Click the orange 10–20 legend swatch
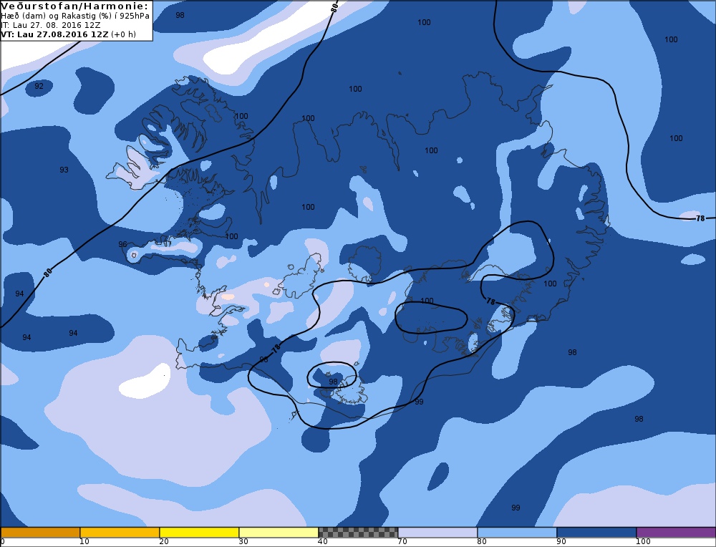 point(120,533)
